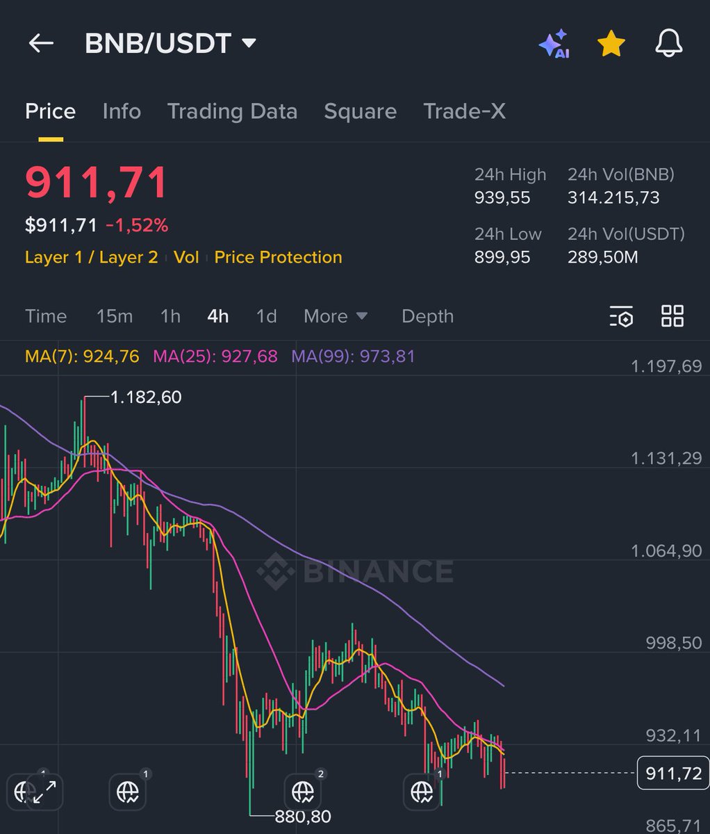Image resolution: width=710 pixels, height=834 pixels.
Task: Toggle the Vol label filter
Action: (x=186, y=257)
